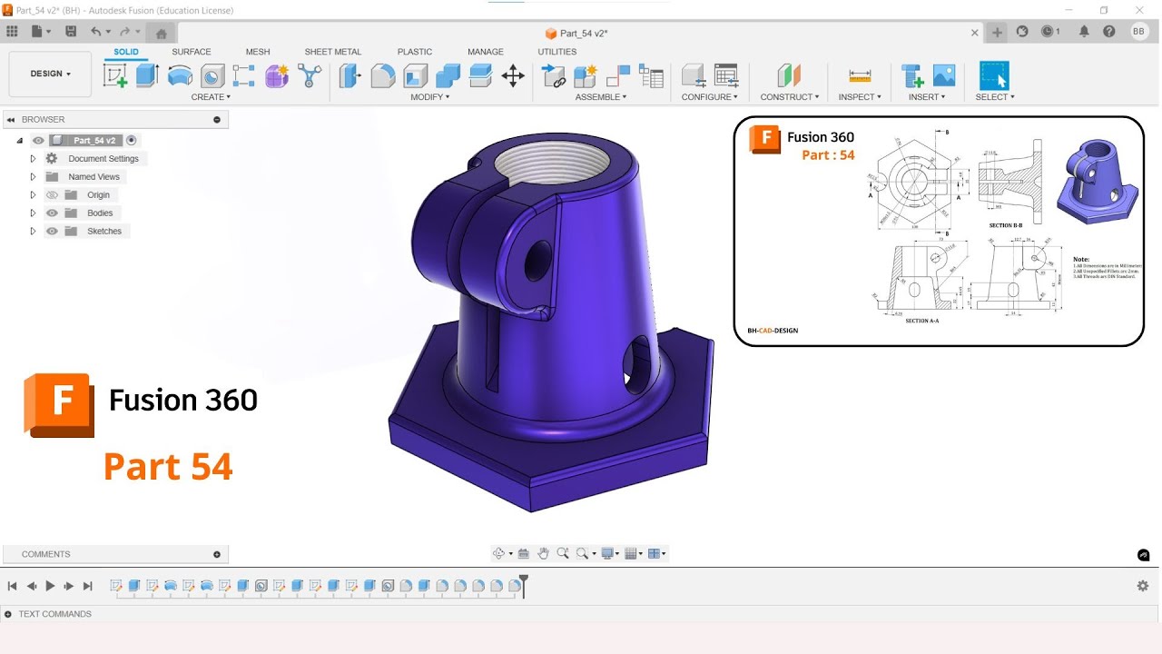
Task: Switch to the SURFACE tab
Action: (x=192, y=52)
